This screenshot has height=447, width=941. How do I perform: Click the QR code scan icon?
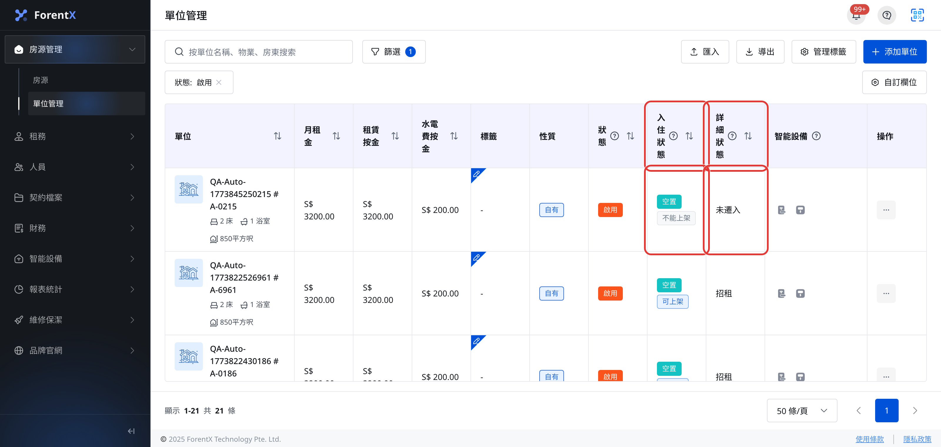[x=917, y=15]
